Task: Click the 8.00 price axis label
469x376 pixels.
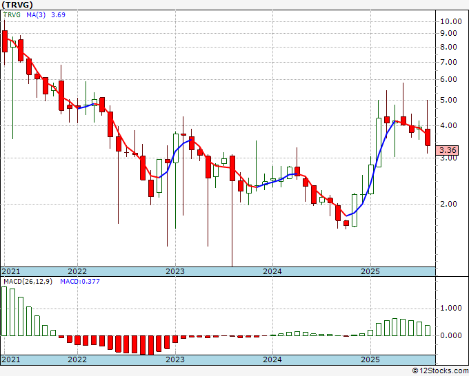Action: 448,48
